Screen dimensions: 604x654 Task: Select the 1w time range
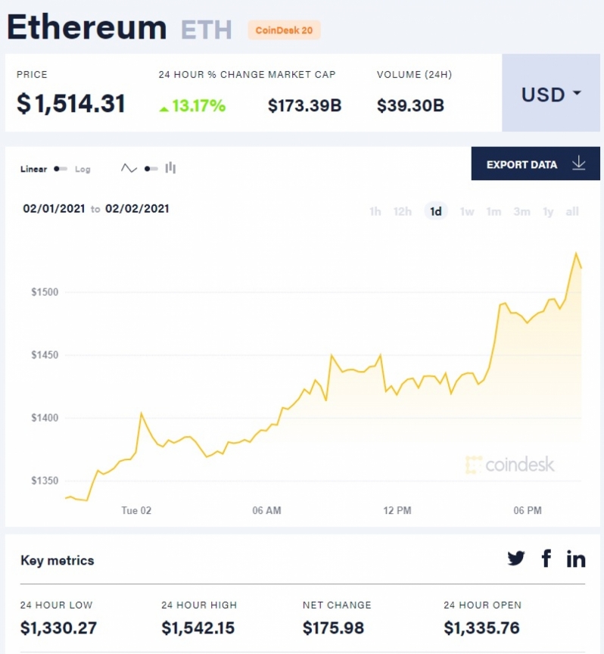pyautogui.click(x=467, y=212)
